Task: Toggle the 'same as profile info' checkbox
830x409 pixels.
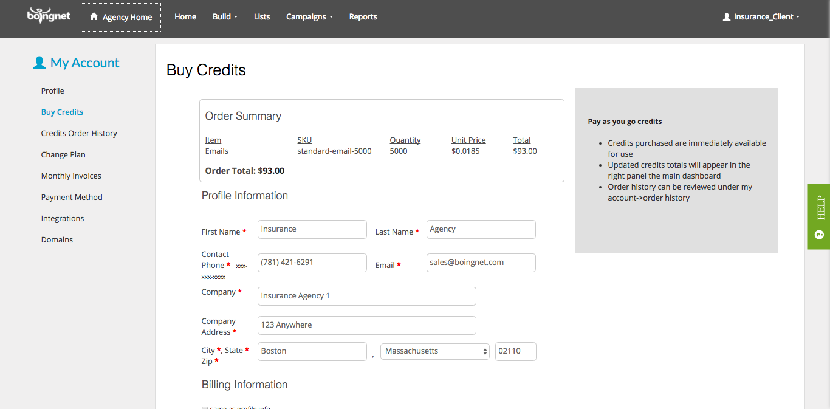Action: pyautogui.click(x=205, y=408)
